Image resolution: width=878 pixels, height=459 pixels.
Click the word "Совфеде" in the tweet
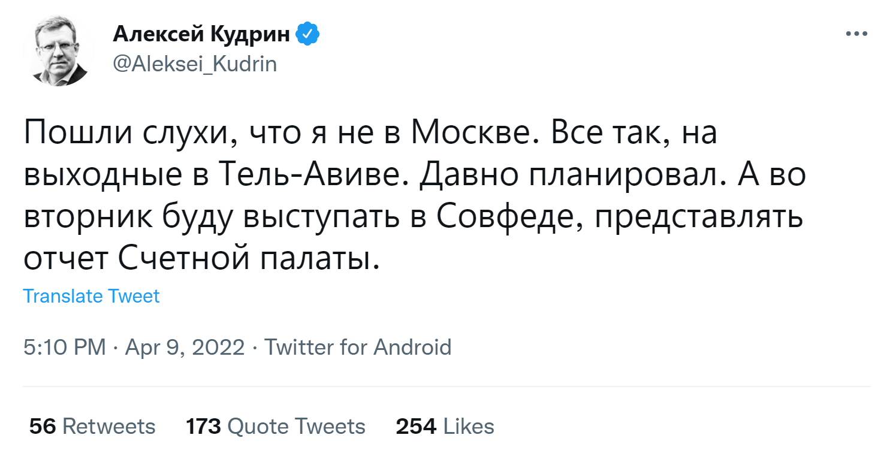point(506,216)
